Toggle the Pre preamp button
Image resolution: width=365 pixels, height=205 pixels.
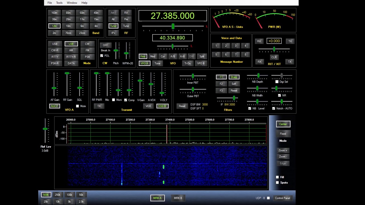click(126, 19)
